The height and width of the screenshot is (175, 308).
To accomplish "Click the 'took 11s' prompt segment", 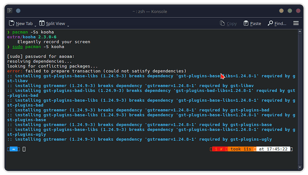I will [241, 149].
